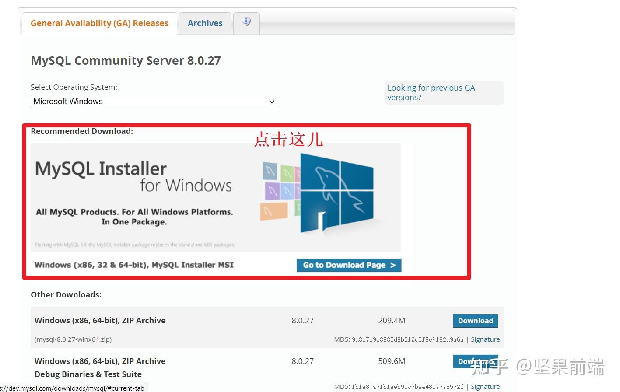Click the dropdown chevron on the OS selector
Image resolution: width=620 pixels, height=392 pixels.
pos(271,101)
